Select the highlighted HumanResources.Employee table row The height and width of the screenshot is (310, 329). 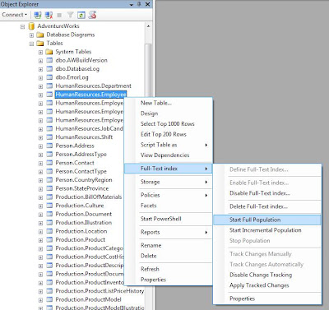(x=90, y=95)
